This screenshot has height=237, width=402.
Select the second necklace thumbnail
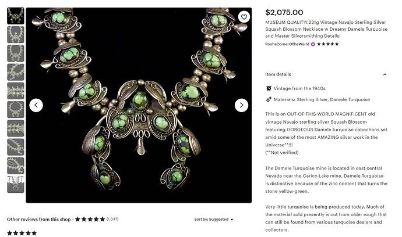click(16, 34)
